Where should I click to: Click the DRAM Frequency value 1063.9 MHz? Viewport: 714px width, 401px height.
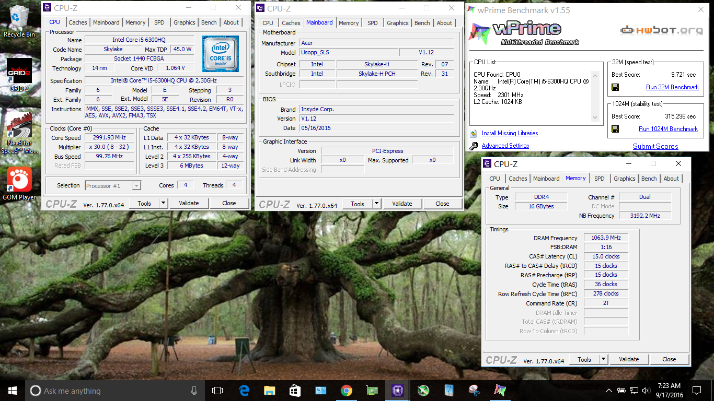(x=606, y=238)
